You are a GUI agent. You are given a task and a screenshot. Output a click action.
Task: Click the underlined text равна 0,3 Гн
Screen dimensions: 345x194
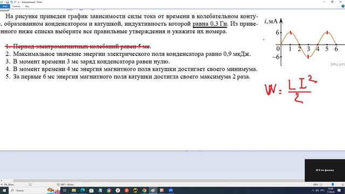(210, 24)
